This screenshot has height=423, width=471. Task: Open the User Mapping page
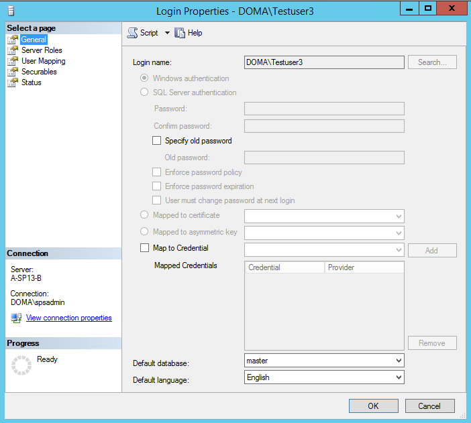coord(43,61)
